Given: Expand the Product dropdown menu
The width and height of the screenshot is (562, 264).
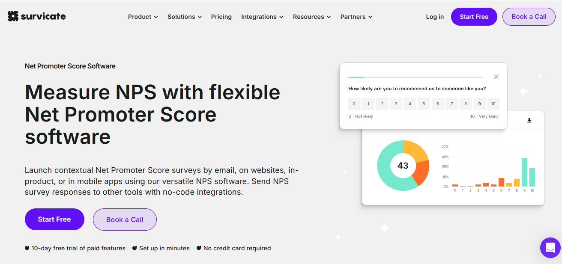Looking at the screenshot, I should pyautogui.click(x=143, y=17).
